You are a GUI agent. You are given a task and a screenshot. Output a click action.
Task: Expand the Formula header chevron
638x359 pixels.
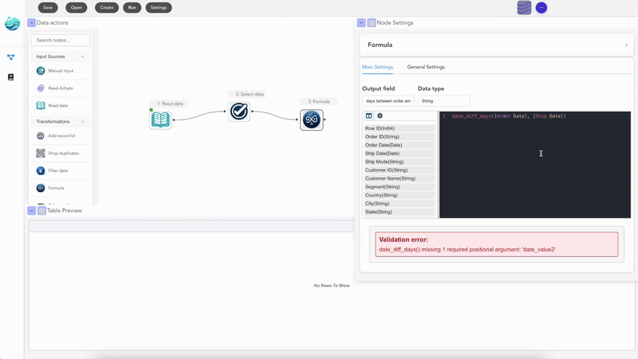626,45
